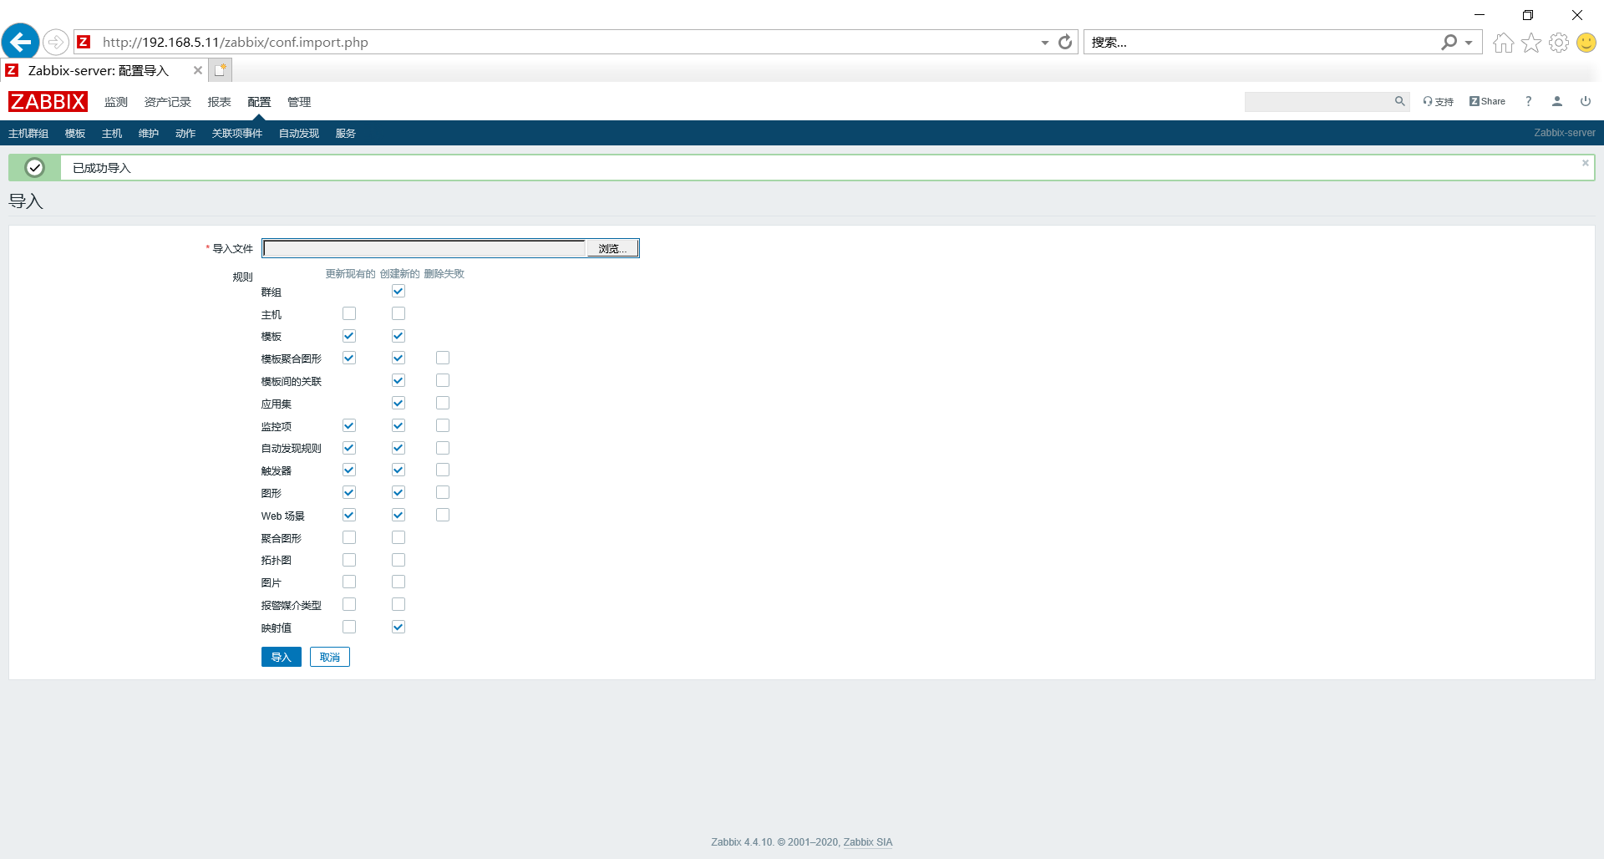Check 报警媒介类型 create new checkbox
This screenshot has height=859, width=1604.
point(398,604)
